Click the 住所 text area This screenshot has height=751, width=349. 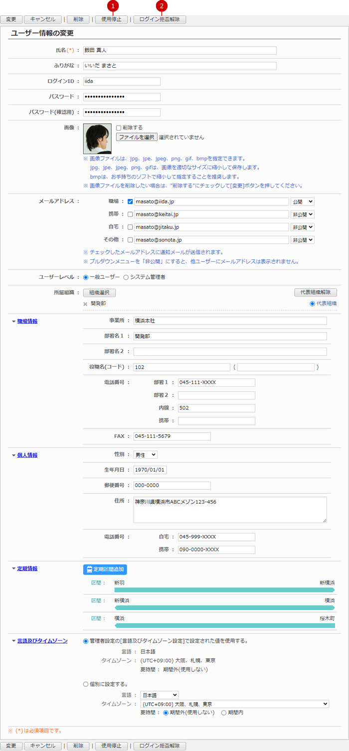pyautogui.click(x=230, y=510)
